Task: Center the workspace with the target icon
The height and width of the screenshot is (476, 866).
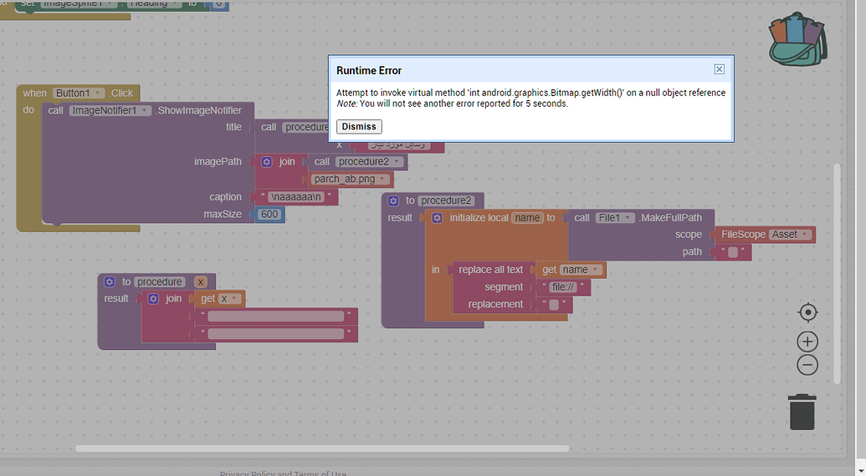Action: (x=807, y=312)
